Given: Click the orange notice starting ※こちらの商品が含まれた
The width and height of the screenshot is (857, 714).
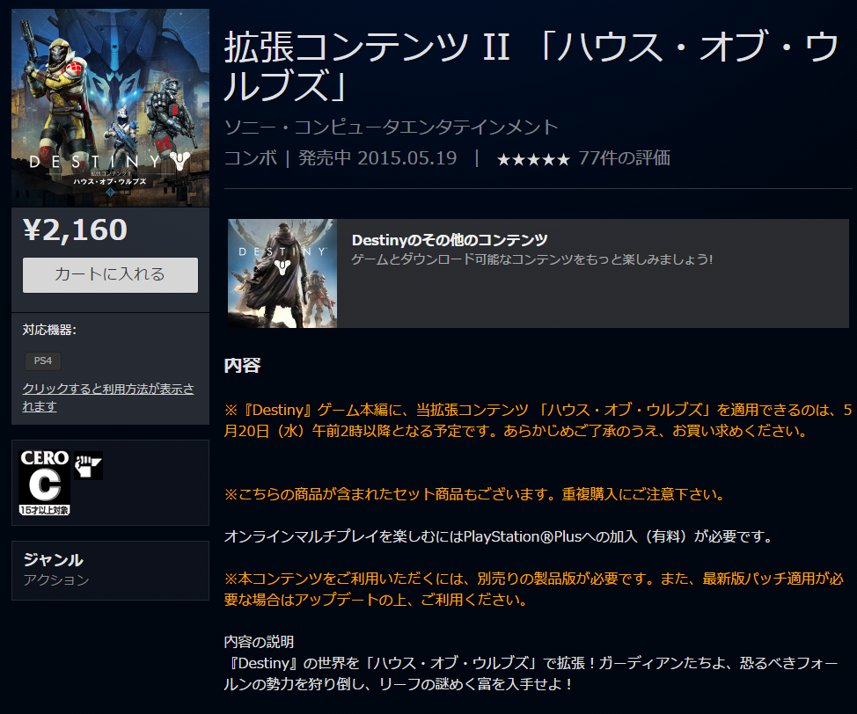Looking at the screenshot, I should pyautogui.click(x=474, y=494).
